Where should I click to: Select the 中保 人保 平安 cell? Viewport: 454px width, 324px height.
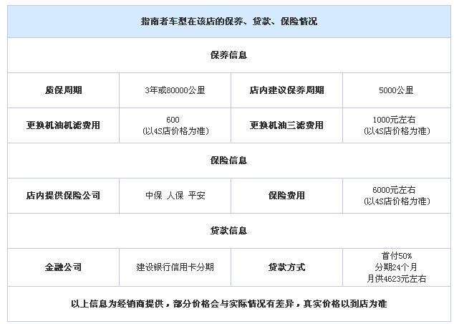(x=175, y=195)
